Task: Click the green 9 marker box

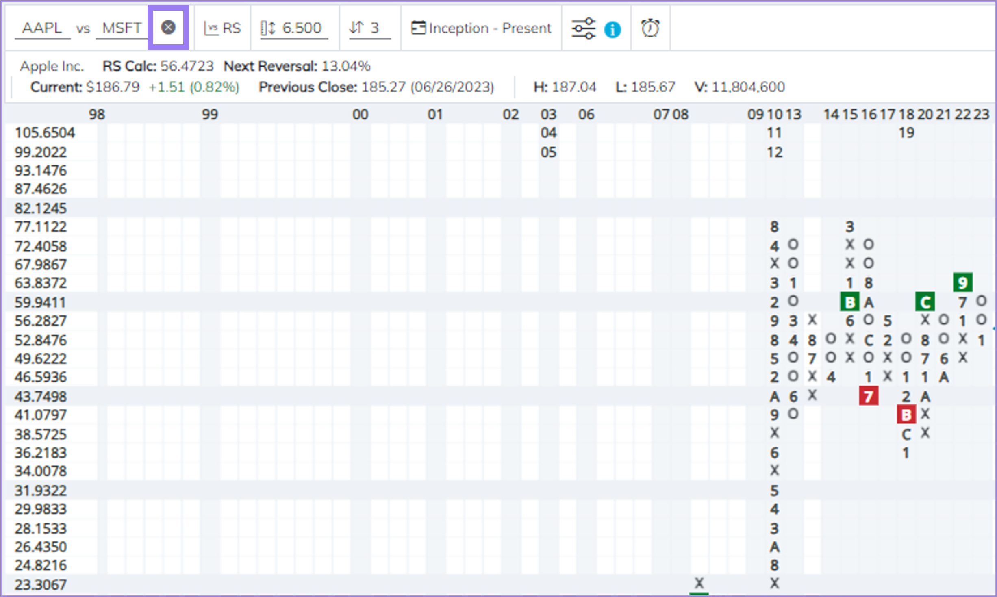Action: pyautogui.click(x=962, y=282)
